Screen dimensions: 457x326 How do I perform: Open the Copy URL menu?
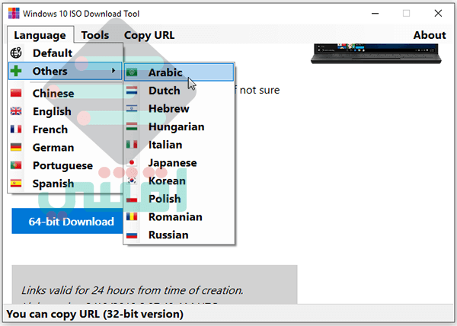click(x=149, y=35)
